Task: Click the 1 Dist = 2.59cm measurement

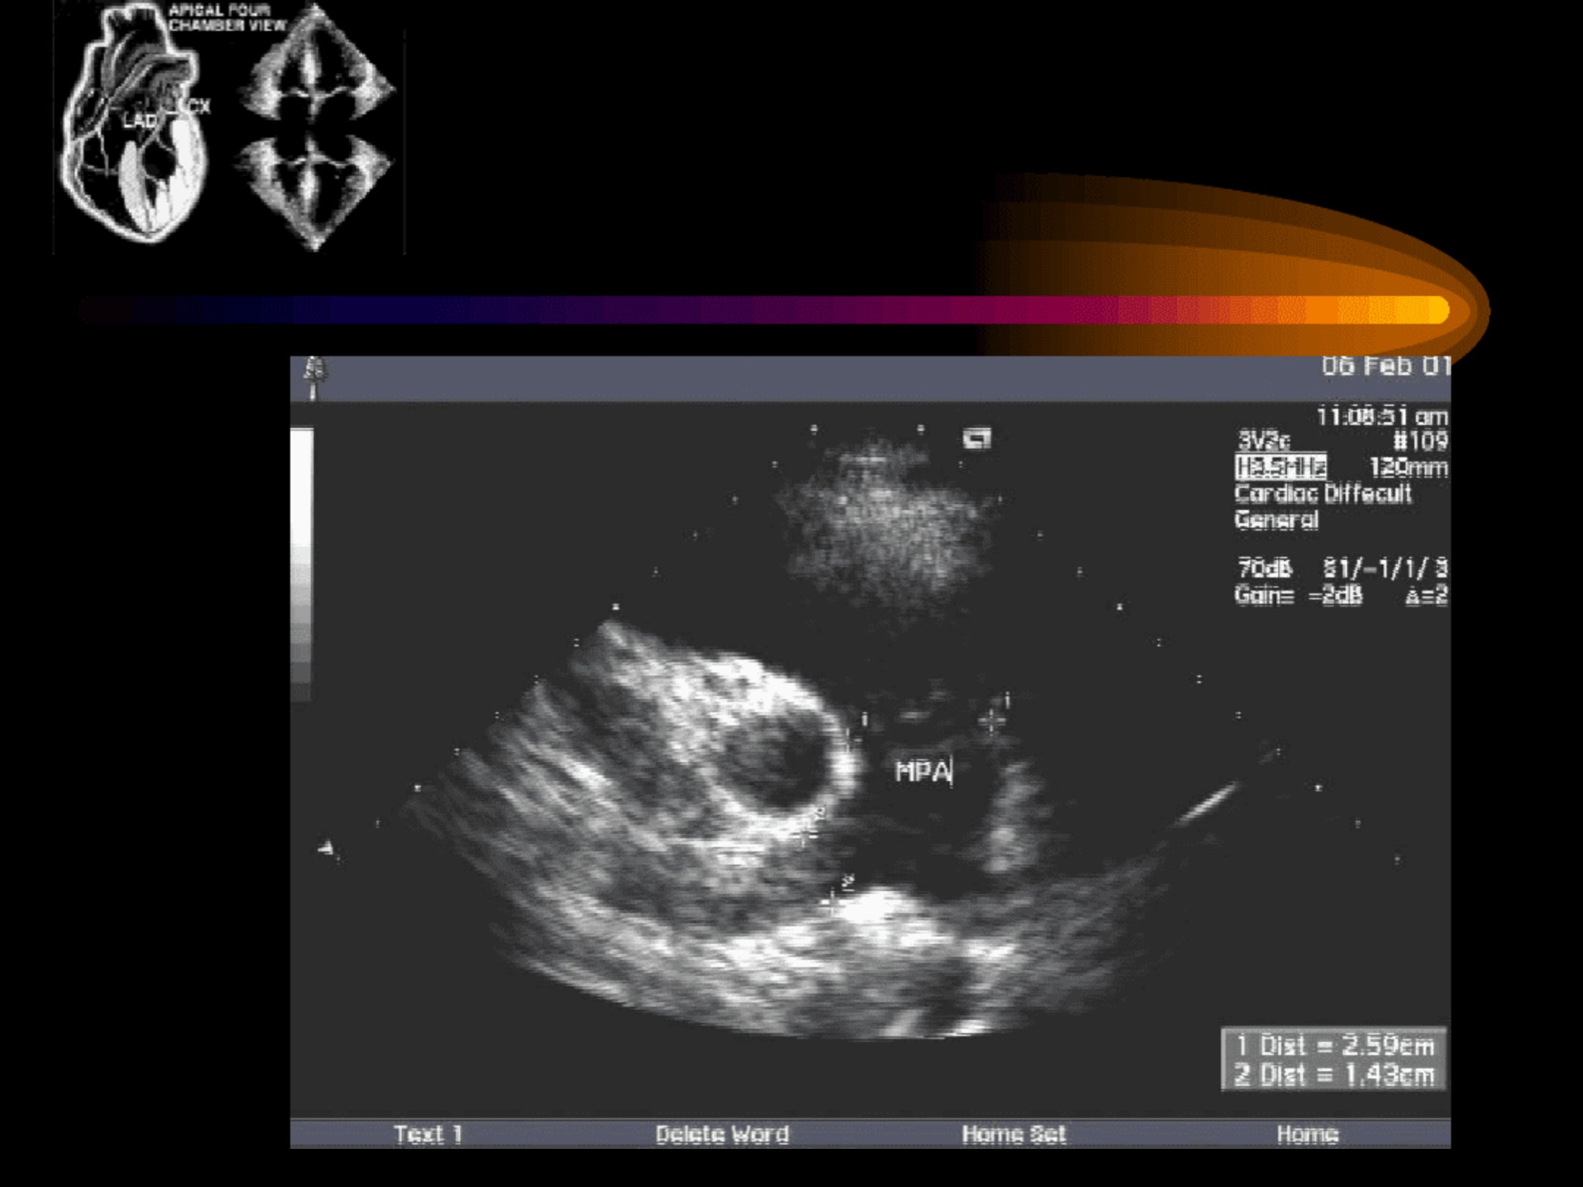Action: click(x=1334, y=1046)
